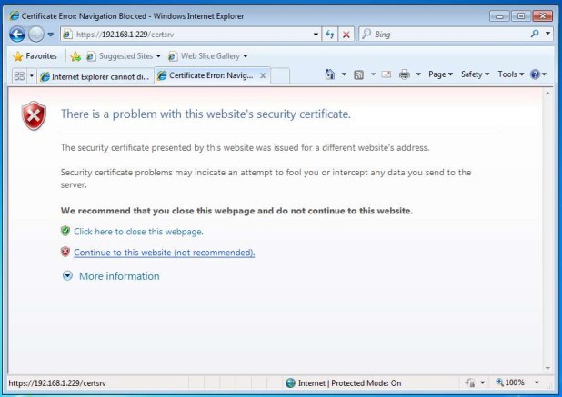Open the tab list dropdown arrow

[x=32, y=76]
